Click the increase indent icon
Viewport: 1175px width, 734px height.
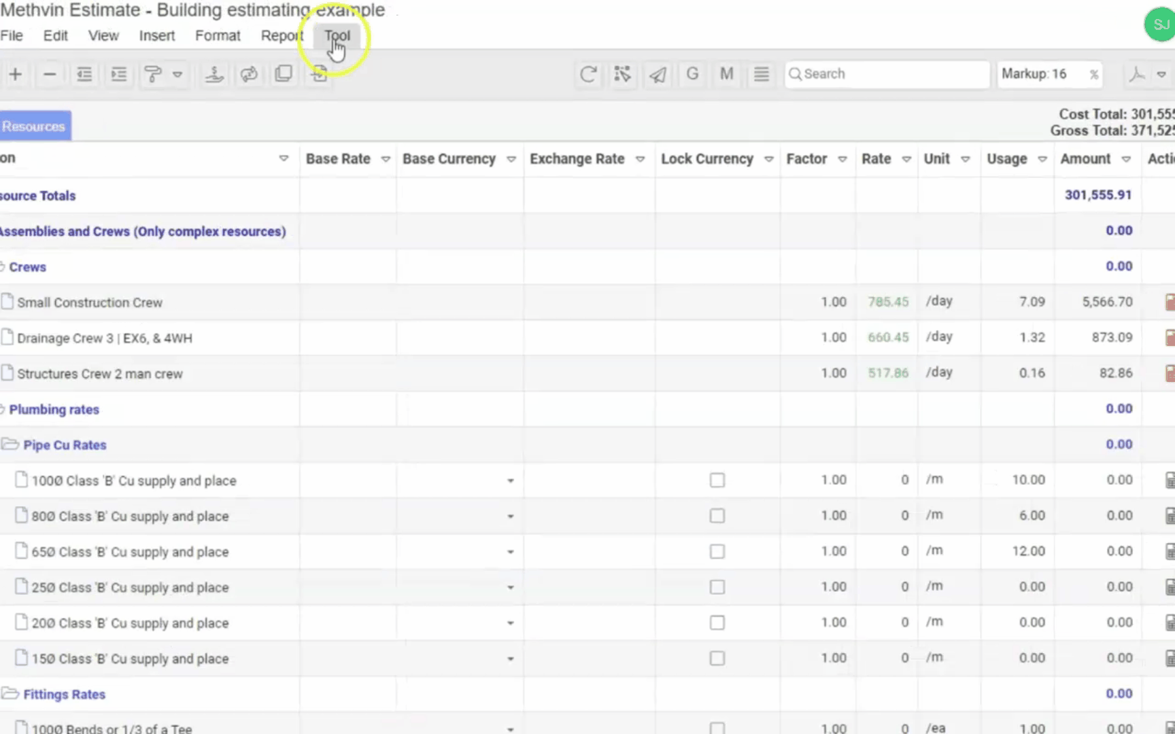(119, 74)
